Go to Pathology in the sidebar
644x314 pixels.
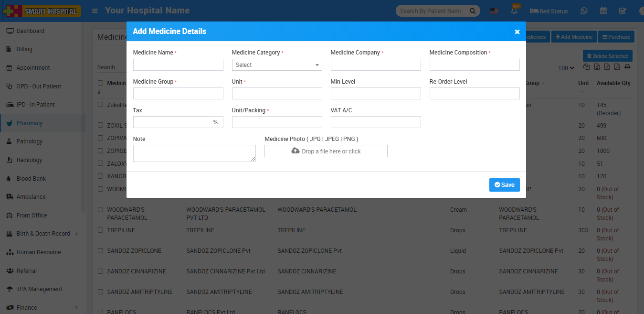click(30, 141)
